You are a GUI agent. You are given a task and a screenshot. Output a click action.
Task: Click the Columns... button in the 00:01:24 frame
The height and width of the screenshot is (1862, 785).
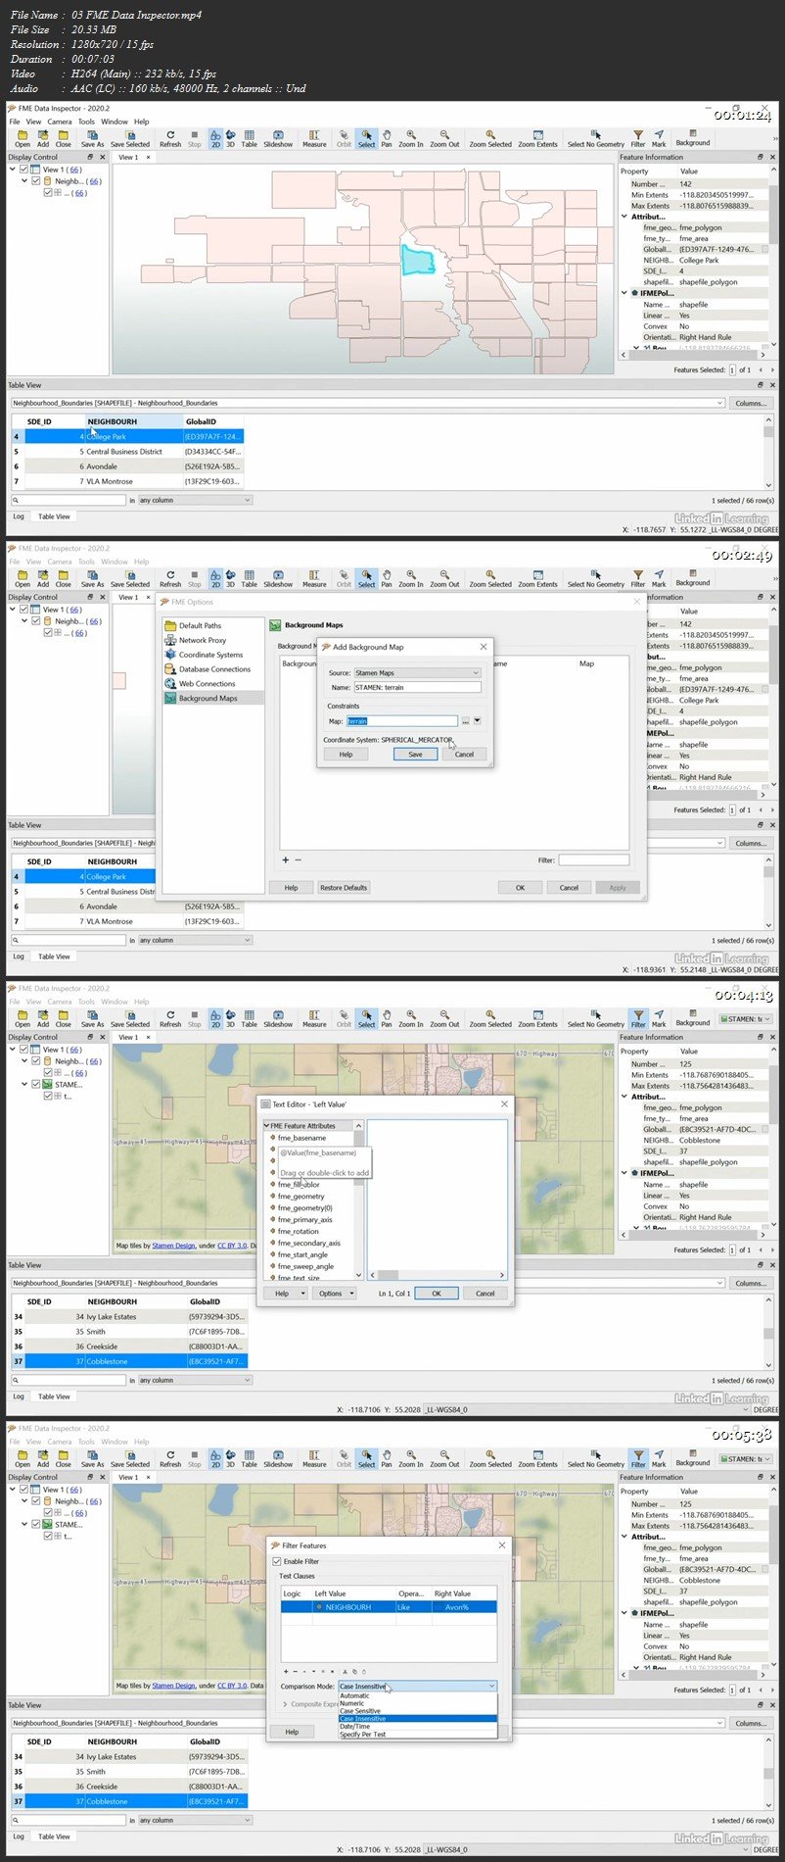751,403
